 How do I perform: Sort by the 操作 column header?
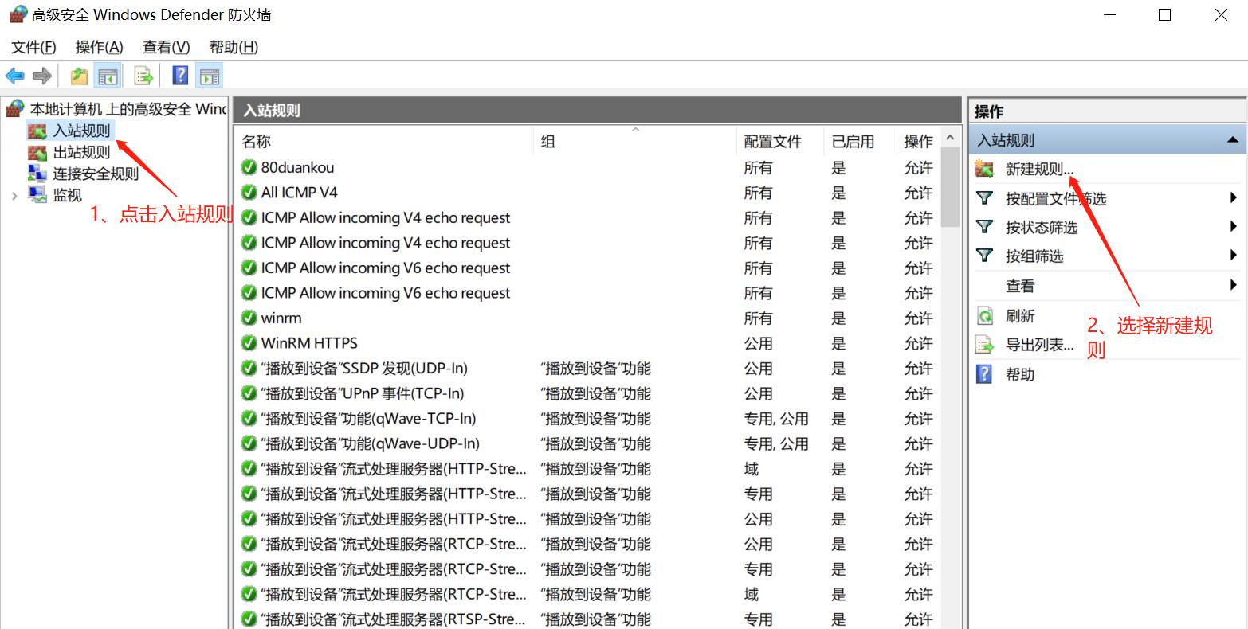(x=919, y=141)
